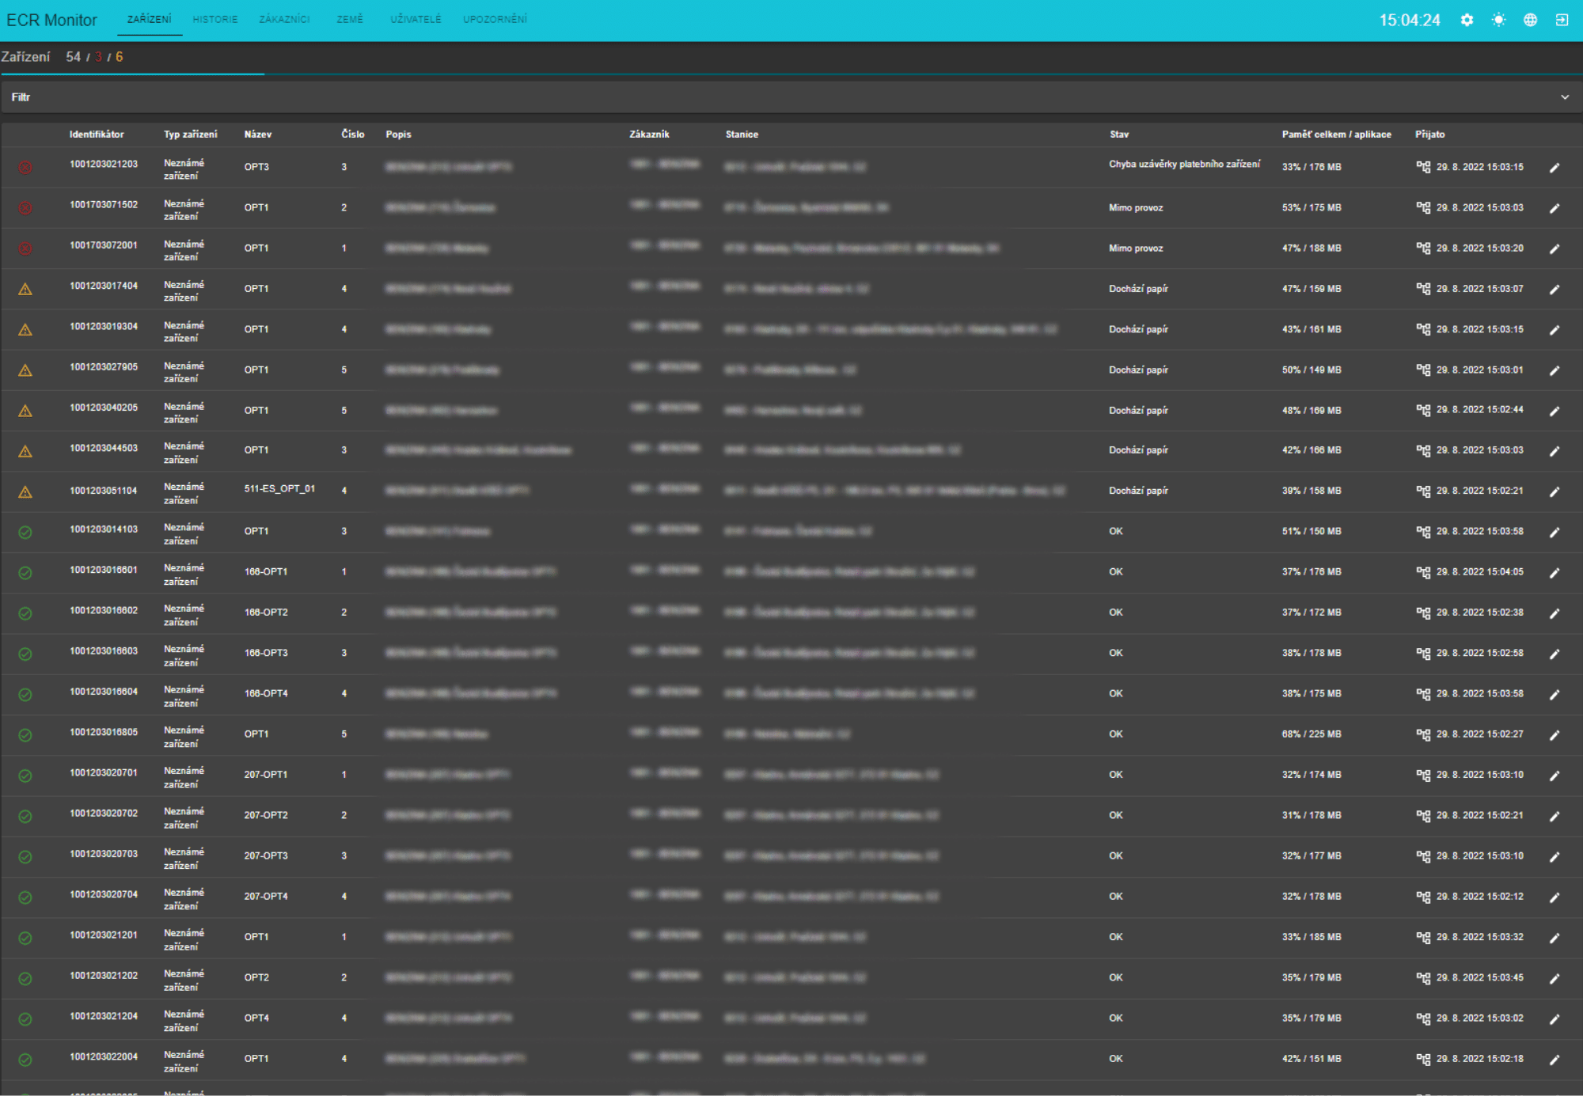Sort by the Identifikátor column header
Image resolution: width=1583 pixels, height=1119 pixels.
coord(97,135)
